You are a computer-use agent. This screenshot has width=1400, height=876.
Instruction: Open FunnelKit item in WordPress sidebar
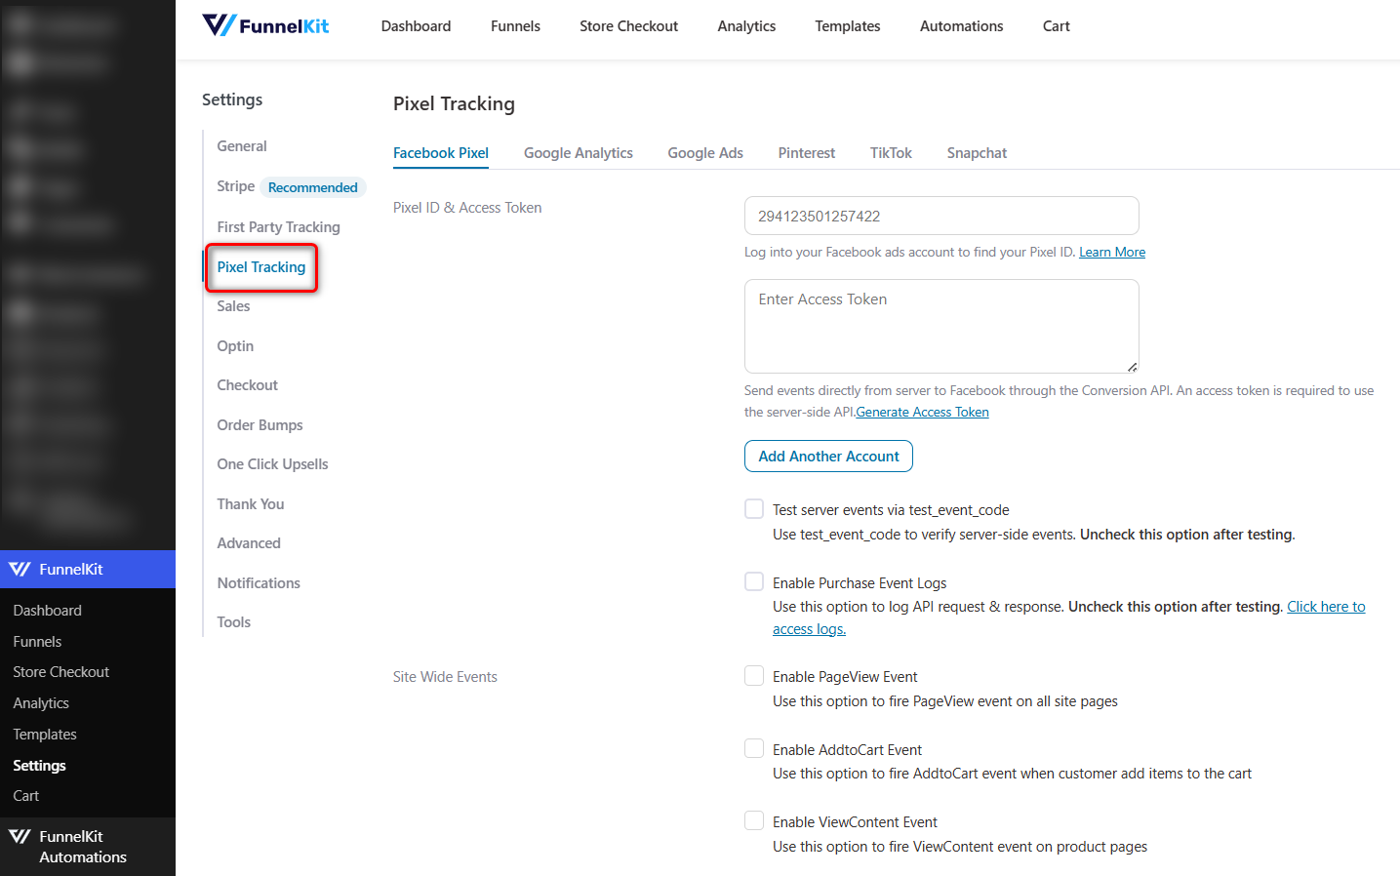pyautogui.click(x=88, y=569)
